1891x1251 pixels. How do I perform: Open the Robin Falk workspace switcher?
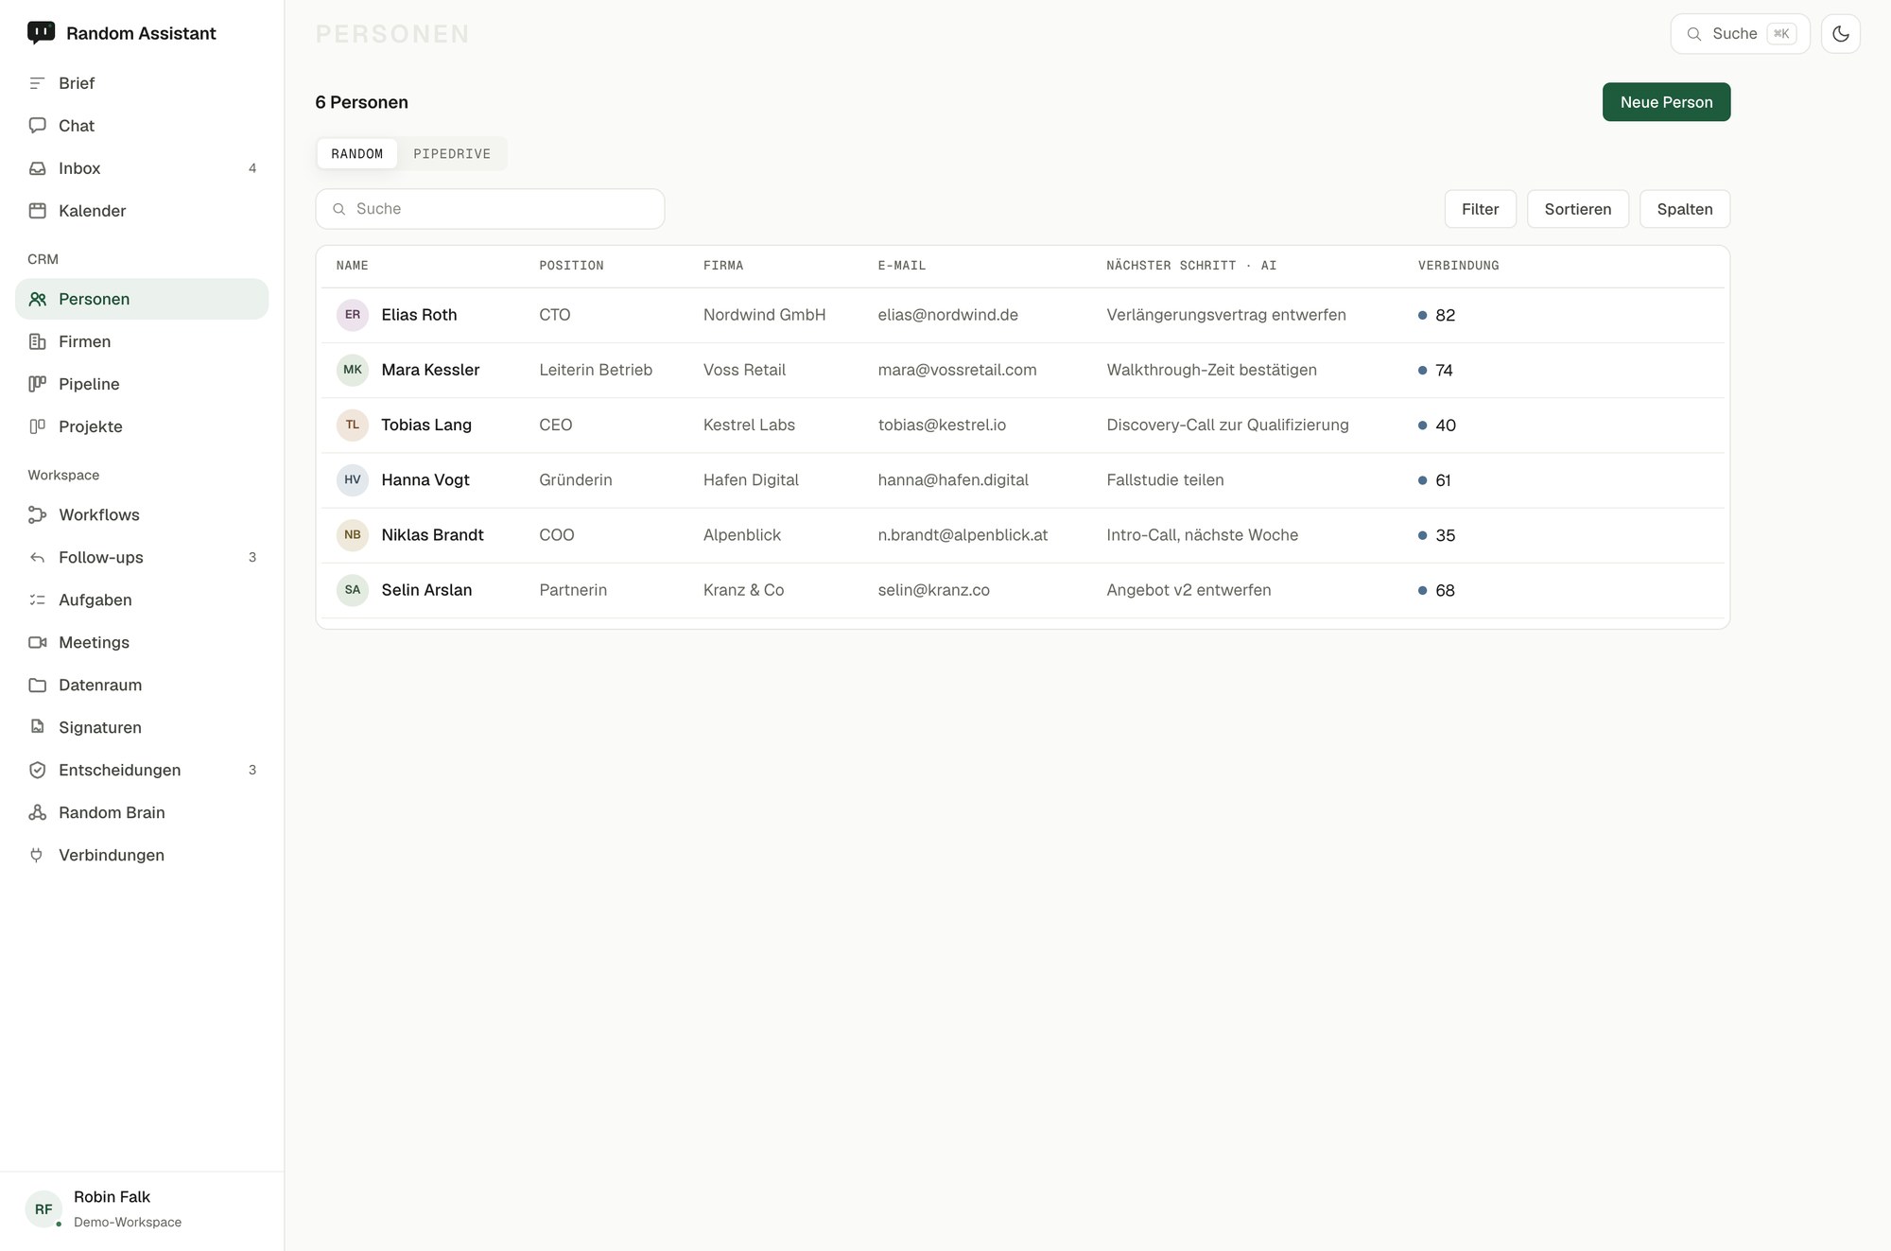(x=142, y=1208)
